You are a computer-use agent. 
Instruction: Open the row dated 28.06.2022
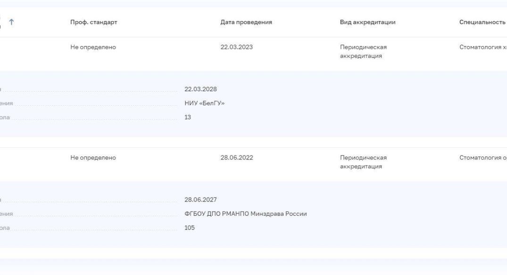(x=237, y=157)
